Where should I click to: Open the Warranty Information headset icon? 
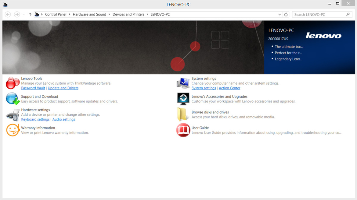coord(13,130)
